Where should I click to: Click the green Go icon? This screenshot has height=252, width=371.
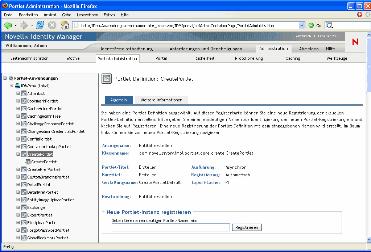point(311,25)
